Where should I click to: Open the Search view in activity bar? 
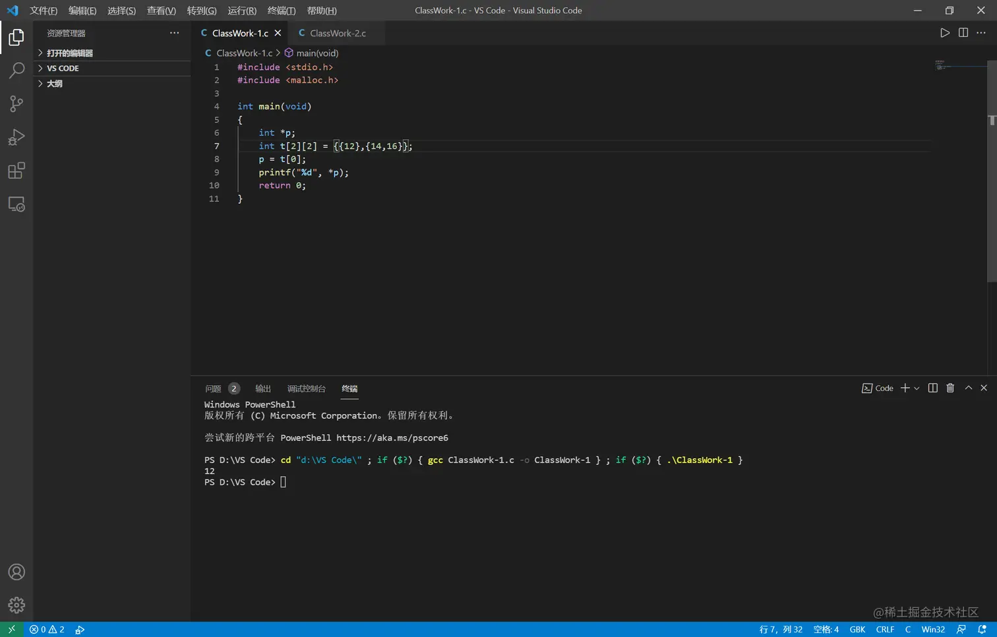click(x=16, y=70)
